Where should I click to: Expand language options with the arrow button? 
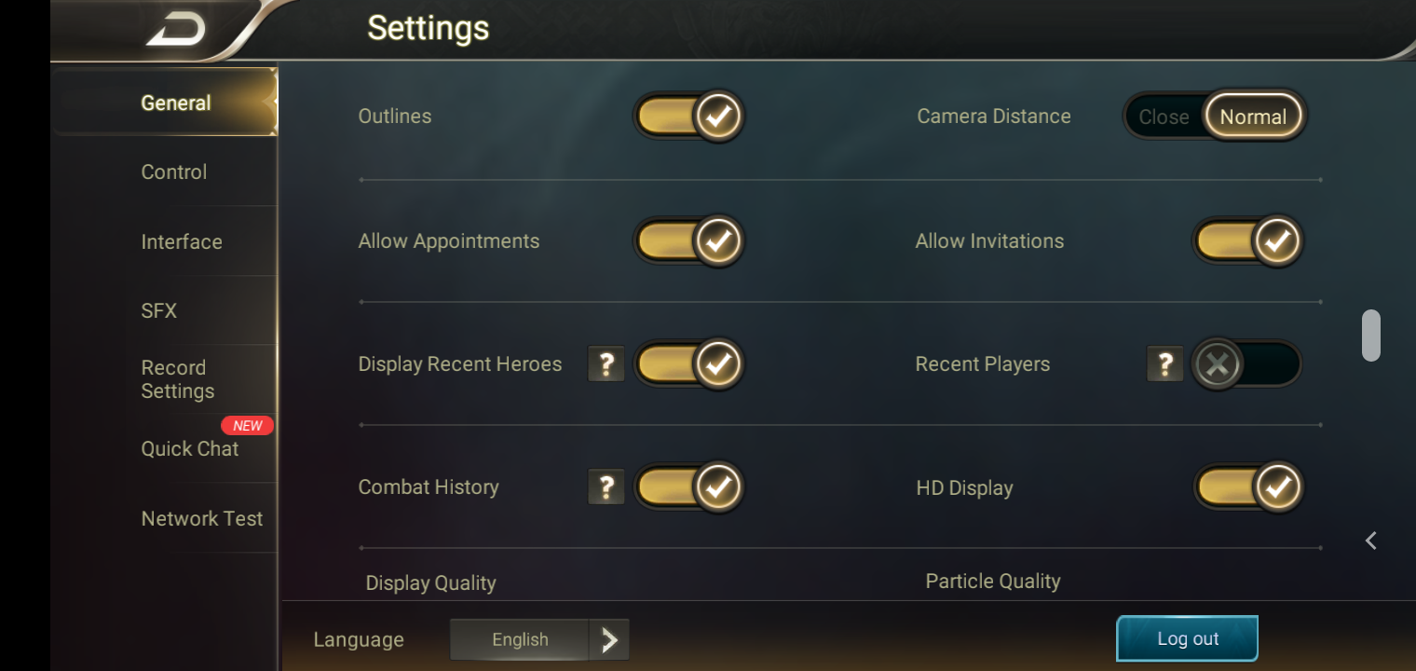point(610,639)
